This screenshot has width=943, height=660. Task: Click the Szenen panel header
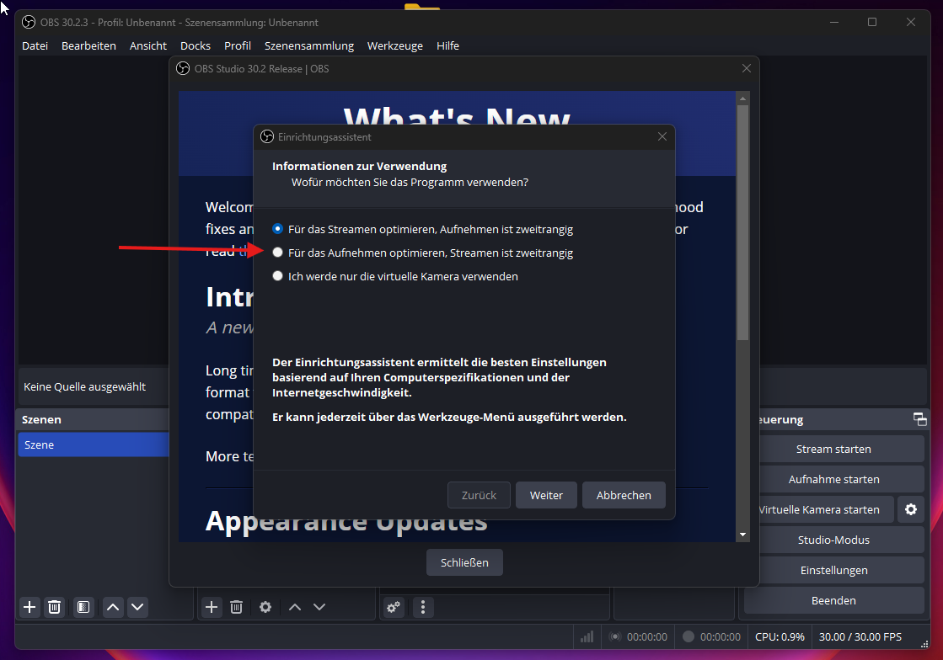click(93, 419)
